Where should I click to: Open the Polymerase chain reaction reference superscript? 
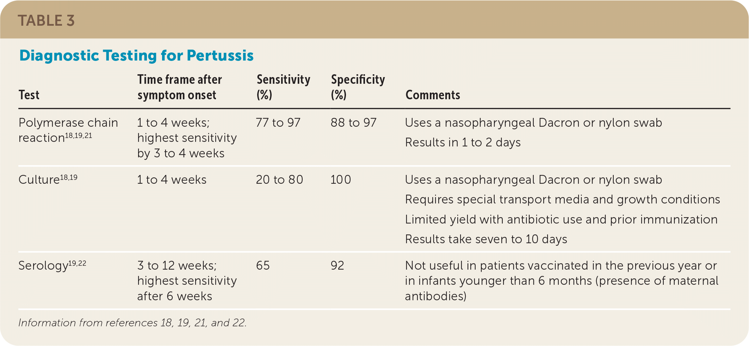pos(79,136)
